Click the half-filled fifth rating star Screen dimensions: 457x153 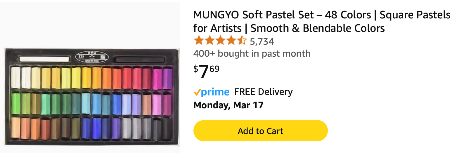pyautogui.click(x=242, y=41)
